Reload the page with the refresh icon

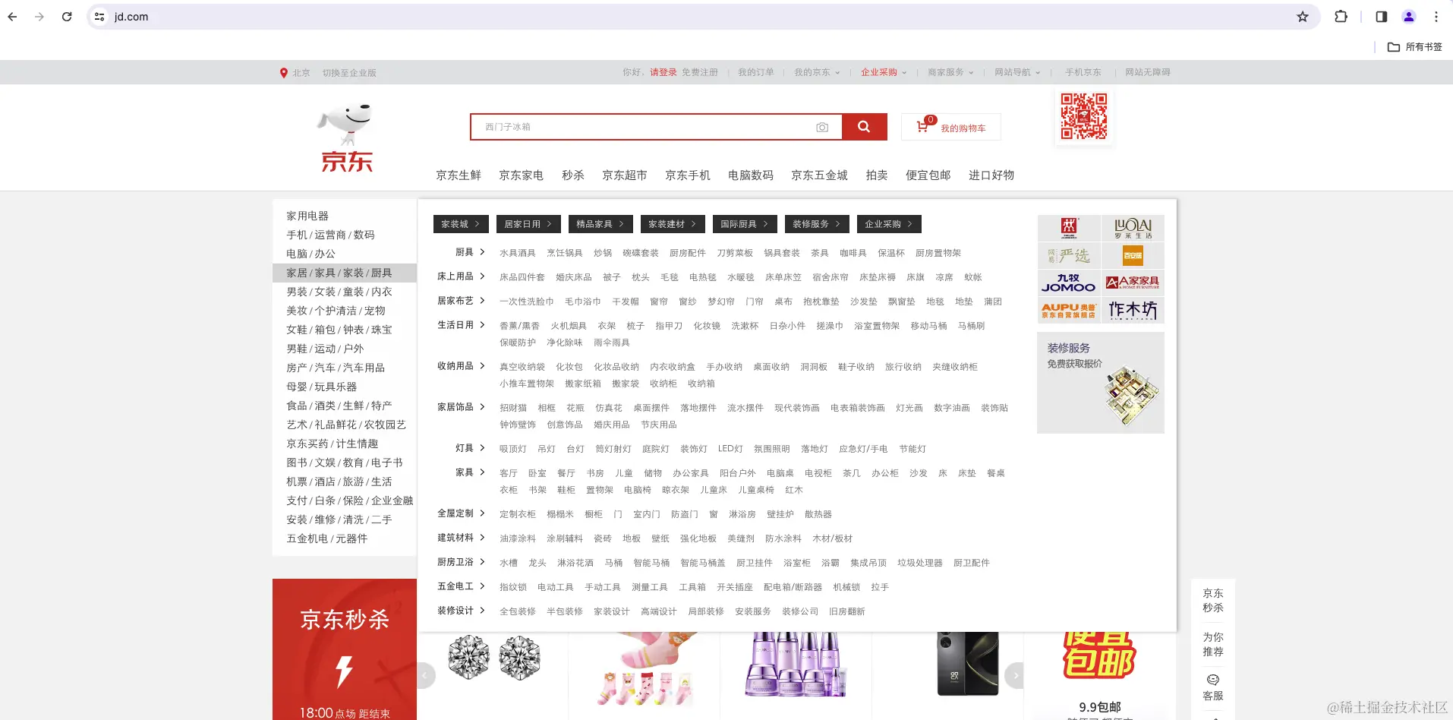click(x=67, y=17)
